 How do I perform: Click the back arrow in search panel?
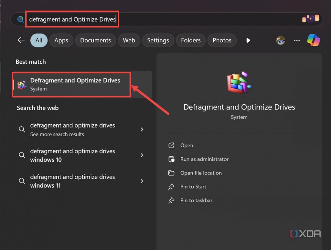pyautogui.click(x=21, y=40)
